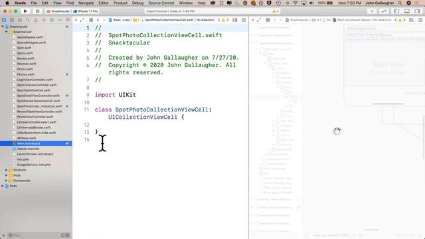
Task: Open the toolbar warnings indicator dropdown
Action: (276, 11)
